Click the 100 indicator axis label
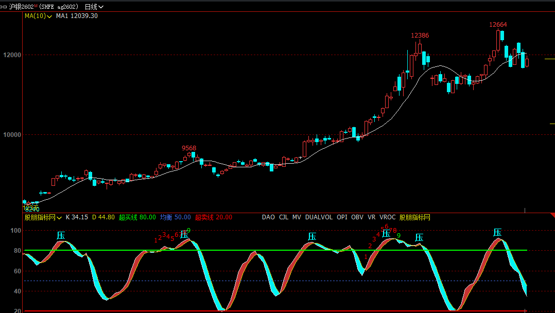Screen dimensions: 555x313 pyautogui.click(x=16, y=231)
